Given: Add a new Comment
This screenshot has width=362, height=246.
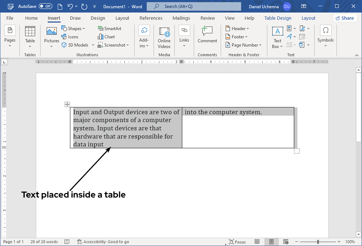Looking at the screenshot, I should point(207,35).
